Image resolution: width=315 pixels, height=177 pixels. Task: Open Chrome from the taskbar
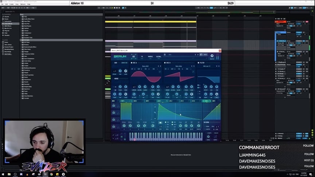(x=51, y=174)
